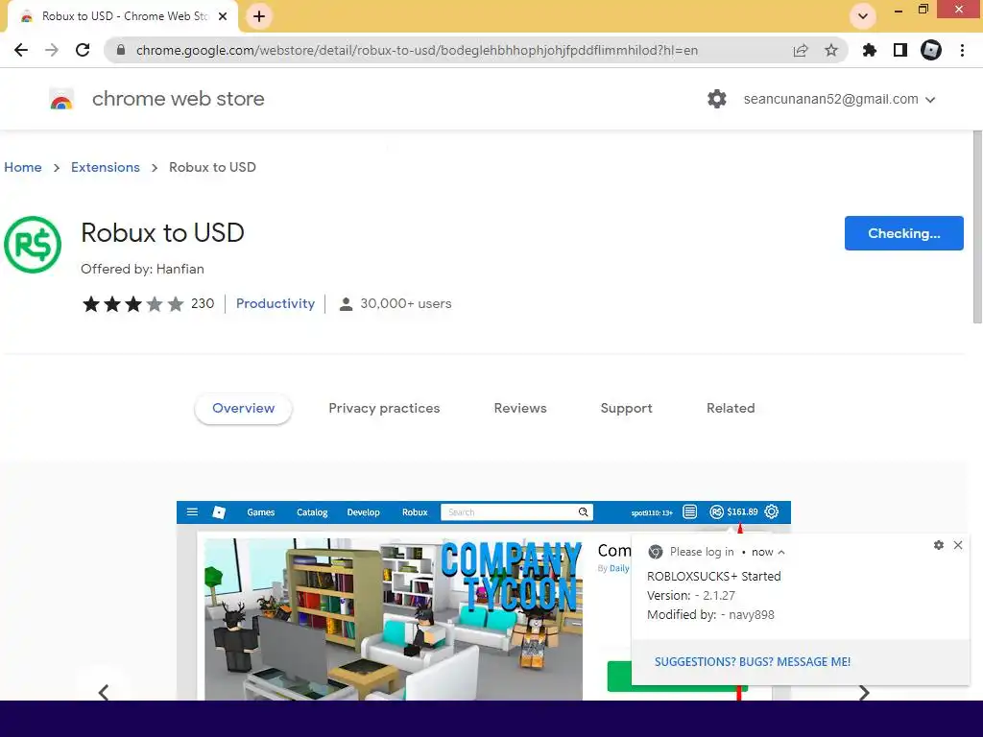Click the Company Tycoon screenshot
The width and height of the screenshot is (983, 737).
click(393, 619)
